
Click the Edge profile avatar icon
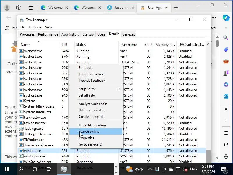point(7,8)
